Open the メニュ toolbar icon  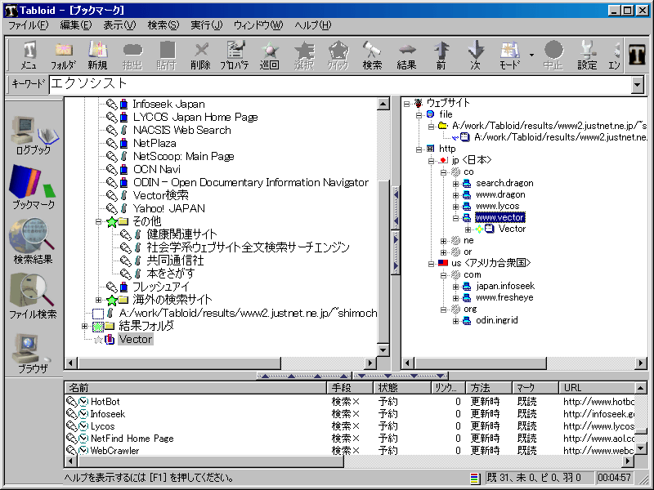[x=29, y=55]
